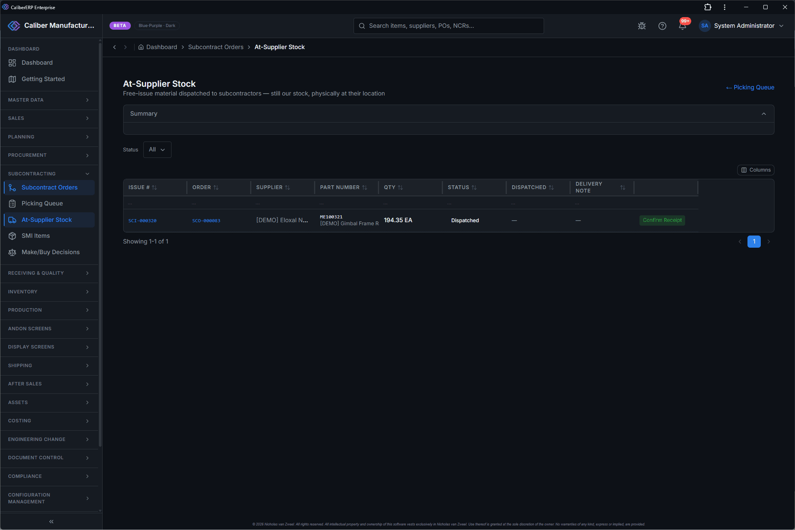795x530 pixels.
Task: Open notifications bell with 99+ badge
Action: coord(683,25)
